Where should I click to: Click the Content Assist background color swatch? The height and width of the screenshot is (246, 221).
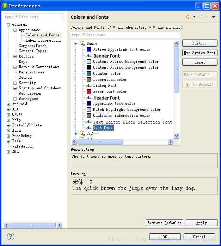point(89,61)
